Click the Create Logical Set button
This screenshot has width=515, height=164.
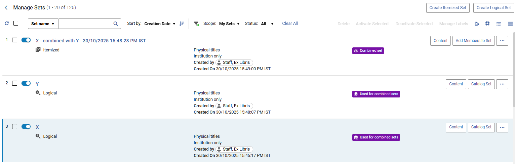pyautogui.click(x=493, y=8)
